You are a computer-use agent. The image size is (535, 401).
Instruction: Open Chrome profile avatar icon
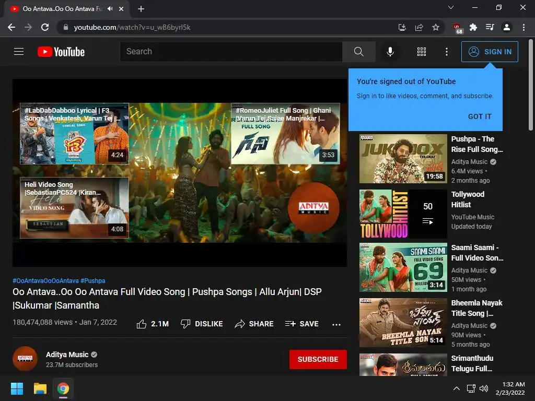[x=507, y=27]
